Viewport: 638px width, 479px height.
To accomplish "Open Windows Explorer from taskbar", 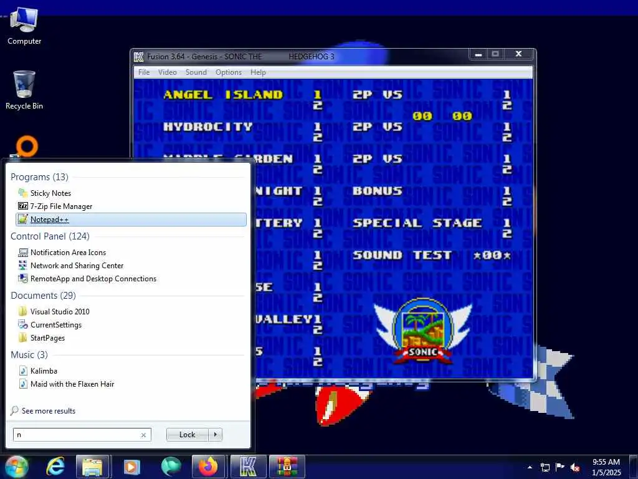I will tap(93, 467).
